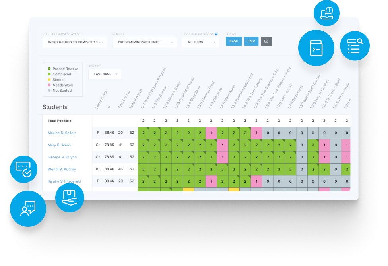Image resolution: width=388 pixels, height=266 pixels.
Task: Select Ramiro V. Fitzgerald student link
Action: tap(64, 181)
